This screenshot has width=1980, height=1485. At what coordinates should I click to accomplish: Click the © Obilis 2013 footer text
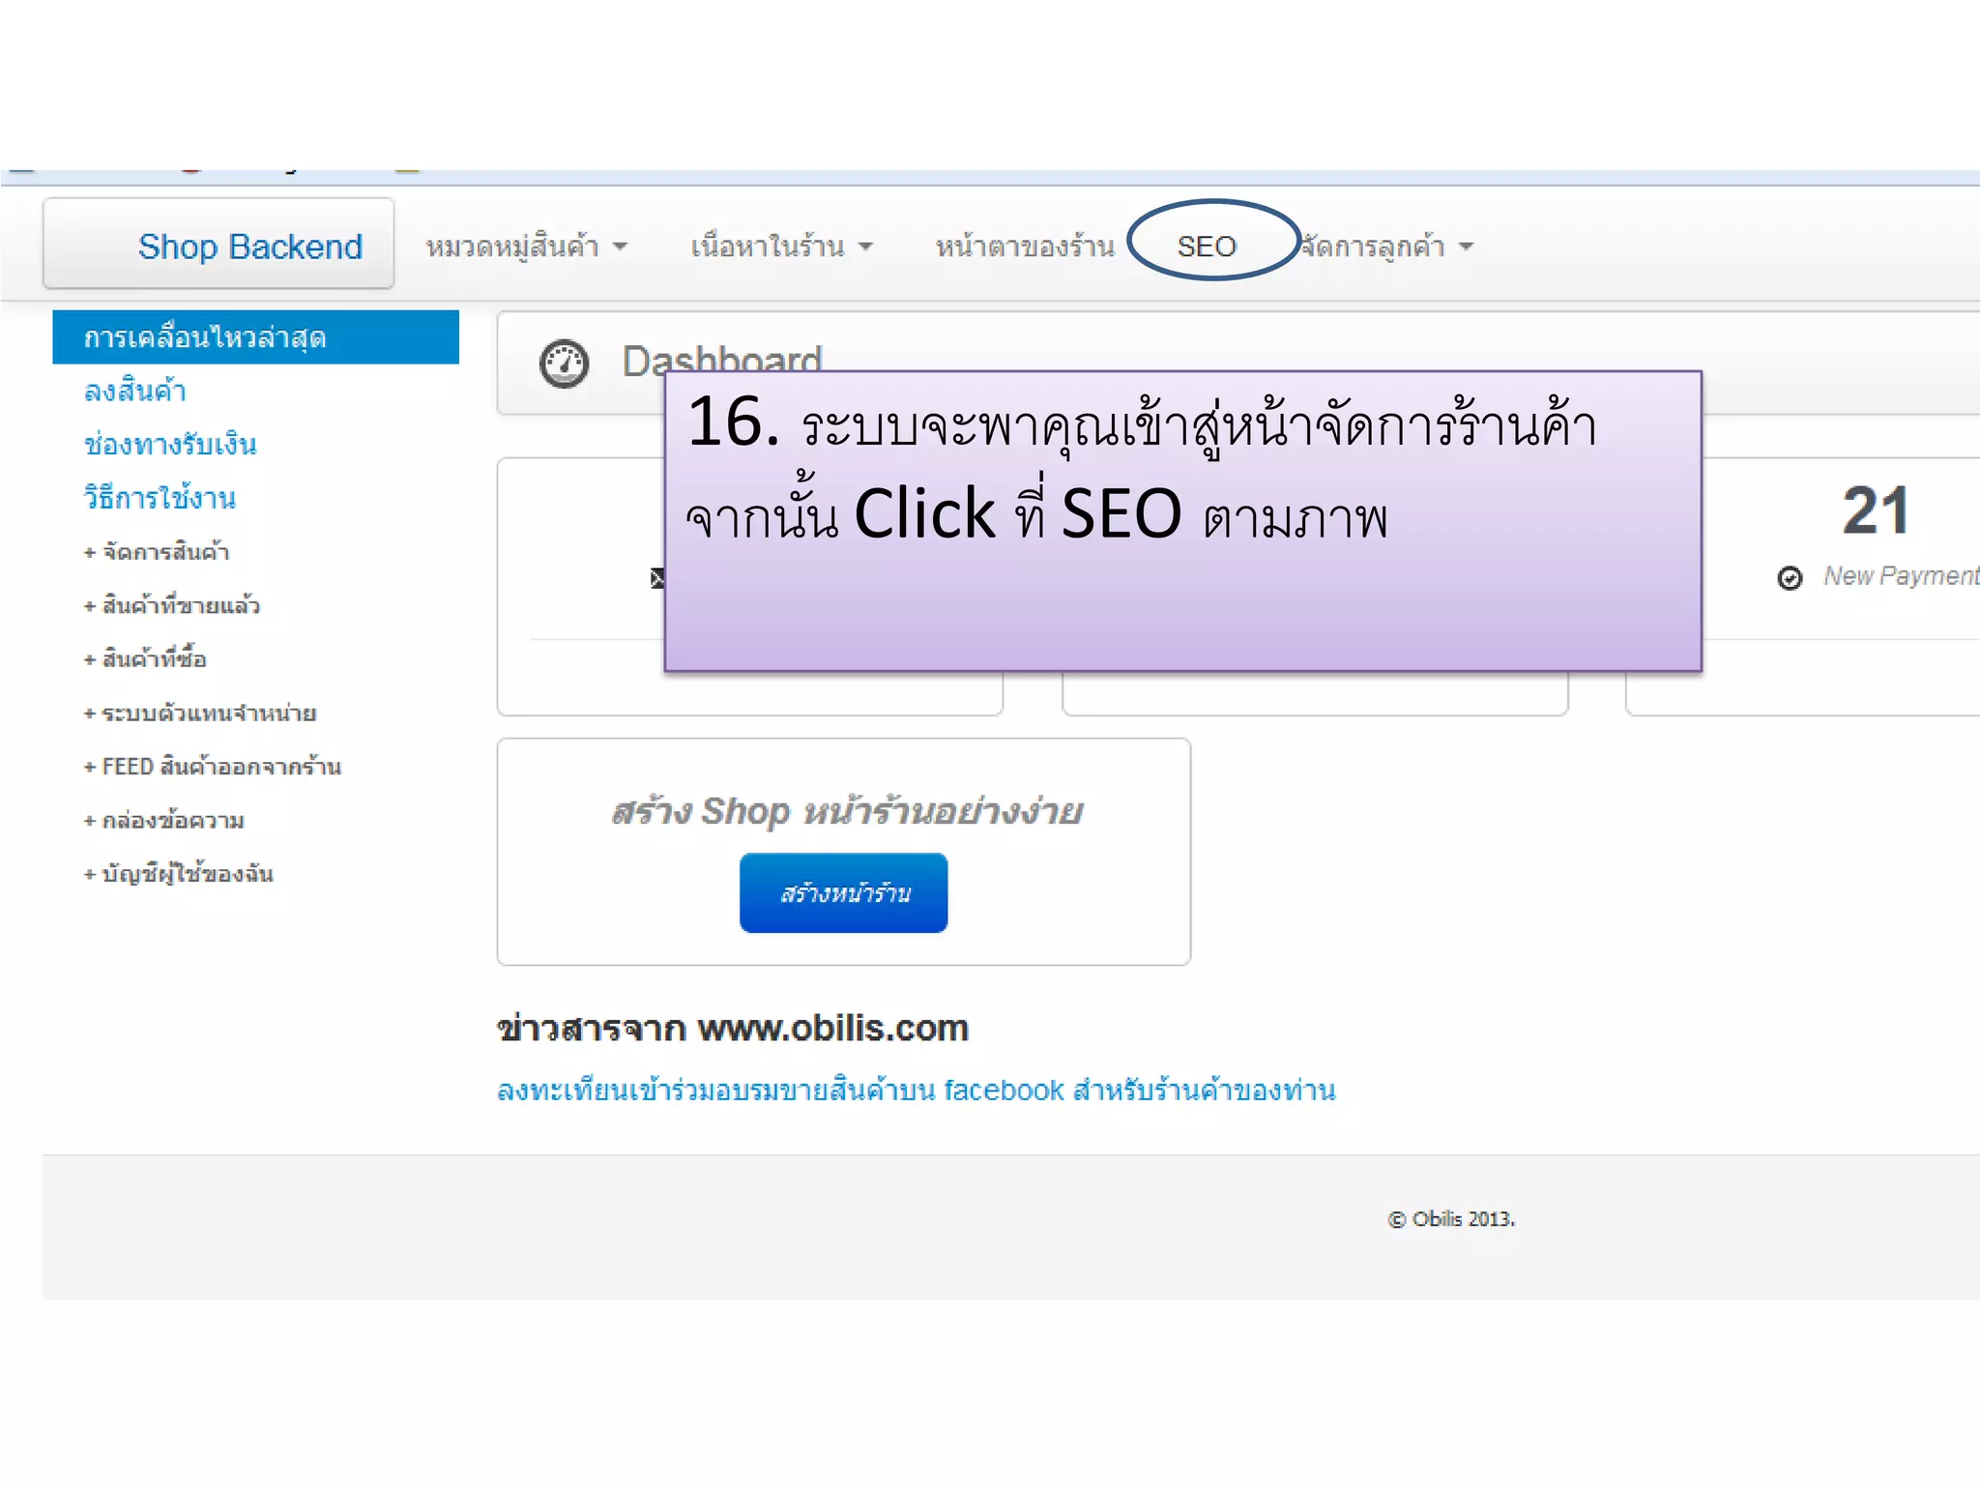(x=1451, y=1219)
